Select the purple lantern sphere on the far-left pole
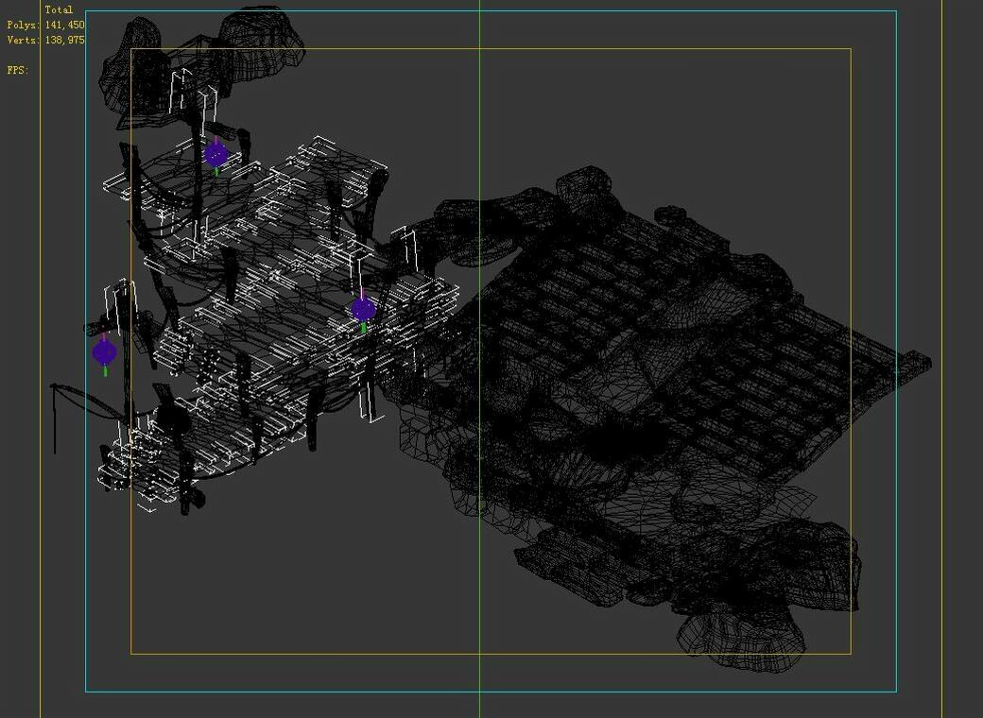The width and height of the screenshot is (983, 718). point(105,352)
